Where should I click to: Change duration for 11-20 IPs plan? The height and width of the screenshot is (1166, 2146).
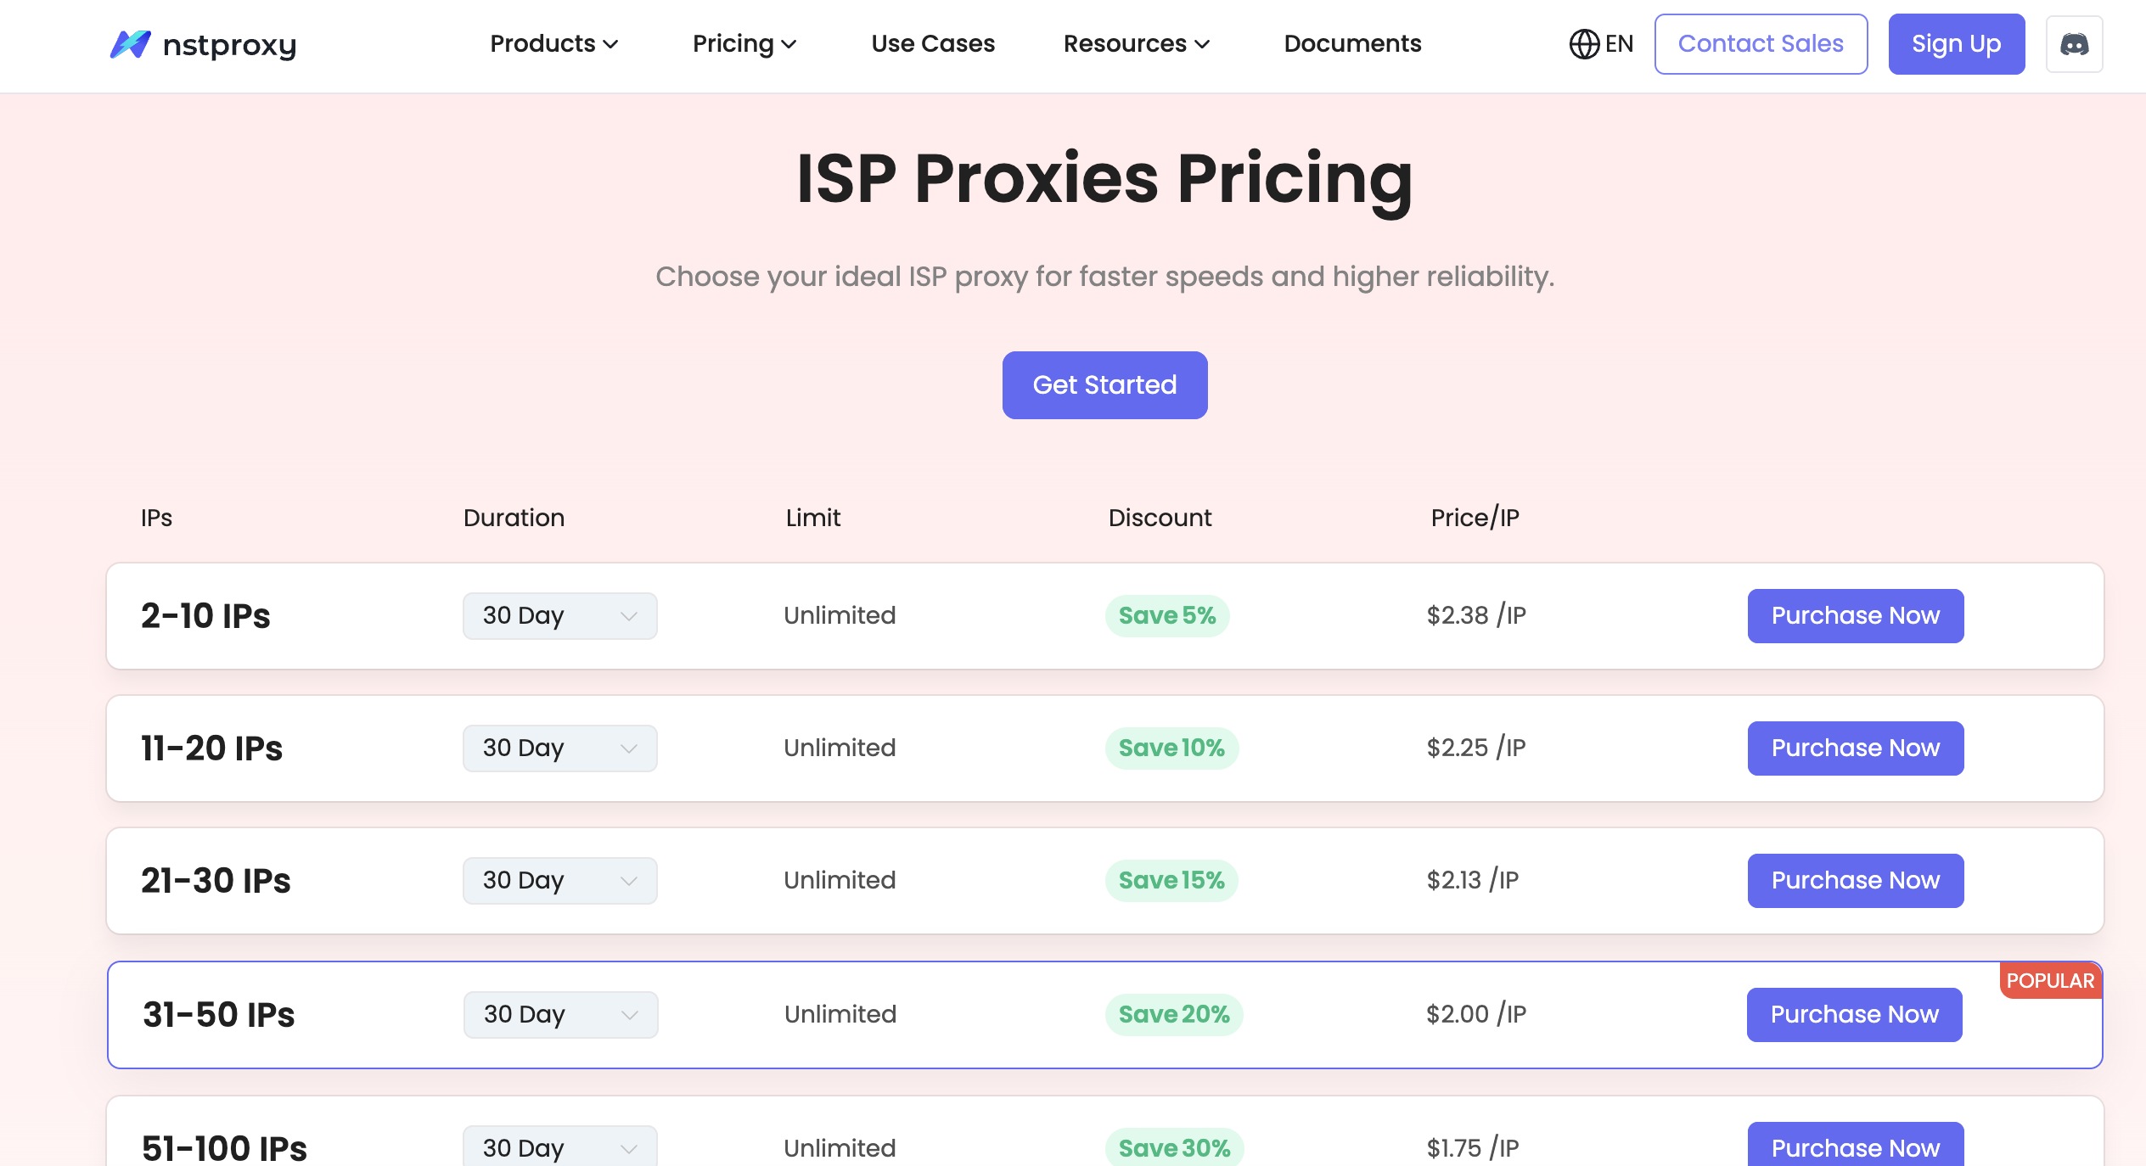[559, 748]
